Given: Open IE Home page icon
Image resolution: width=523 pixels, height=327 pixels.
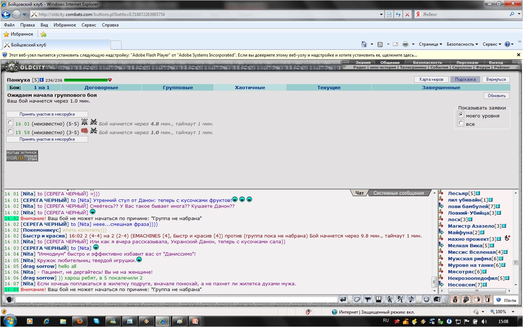Looking at the screenshot, I should 364,44.
